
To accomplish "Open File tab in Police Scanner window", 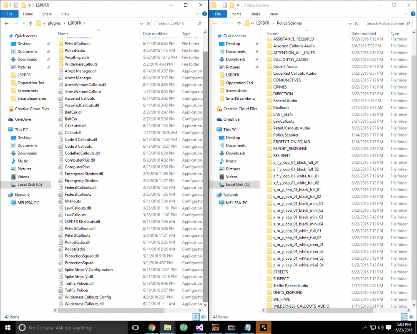I will coord(218,14).
